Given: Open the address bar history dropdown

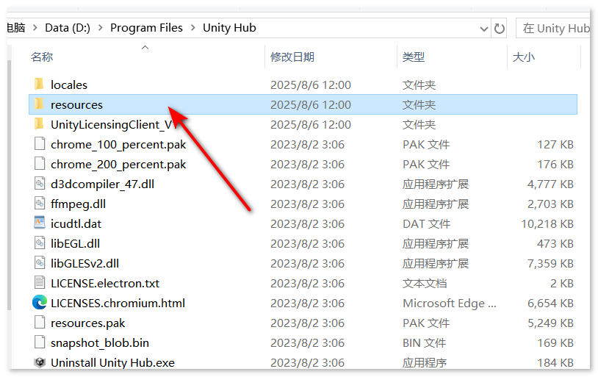Looking at the screenshot, I should [x=484, y=29].
